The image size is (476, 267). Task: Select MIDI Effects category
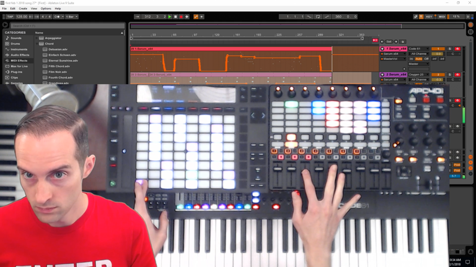19,61
